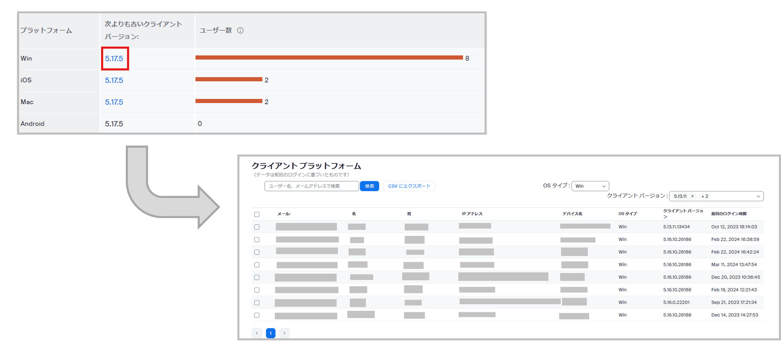Open the OS タイプ Win dropdown
This screenshot has width=781, height=342.
[590, 186]
